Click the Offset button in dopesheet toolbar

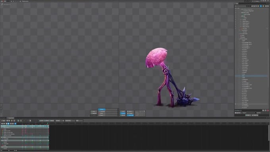[x=46, y=121]
